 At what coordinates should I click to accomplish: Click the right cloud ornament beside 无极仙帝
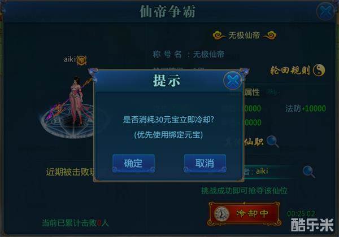tap(270, 36)
